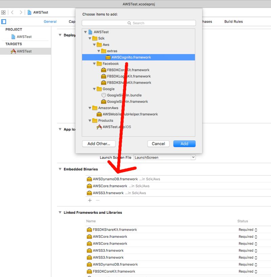Screen dimensions: 271x277
Task: Click the blue Add button
Action: [x=185, y=144]
